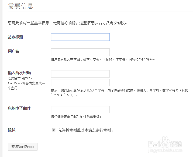Viewport: 193px width, 157px height.
Task: Click the 输入两次密码 label
Action: tap(19, 73)
